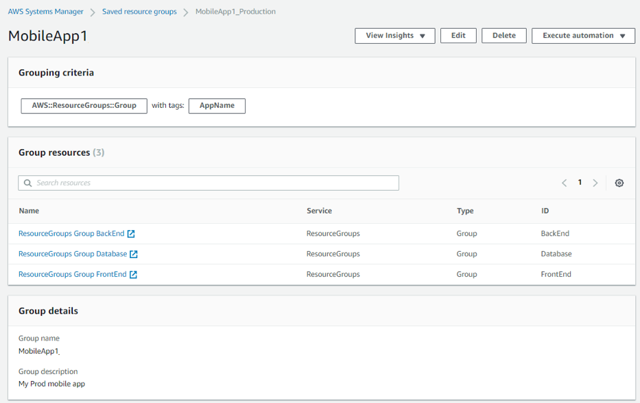Click the BackEnd ID cell

click(555, 233)
